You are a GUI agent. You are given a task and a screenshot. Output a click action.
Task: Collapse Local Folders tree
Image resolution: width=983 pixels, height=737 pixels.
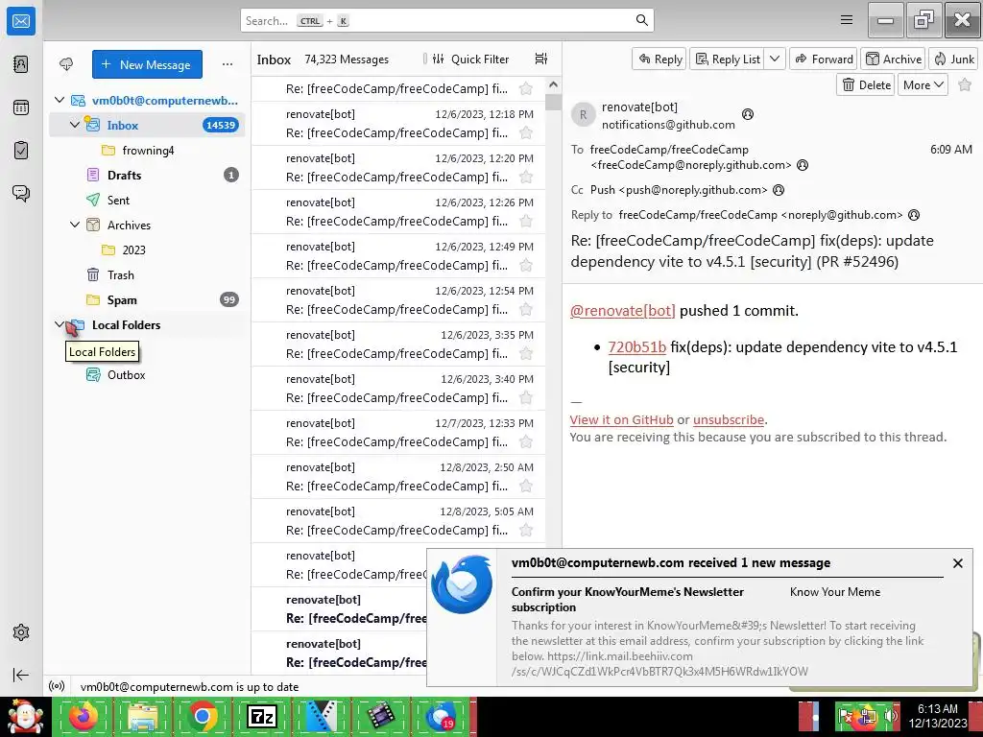point(60,324)
